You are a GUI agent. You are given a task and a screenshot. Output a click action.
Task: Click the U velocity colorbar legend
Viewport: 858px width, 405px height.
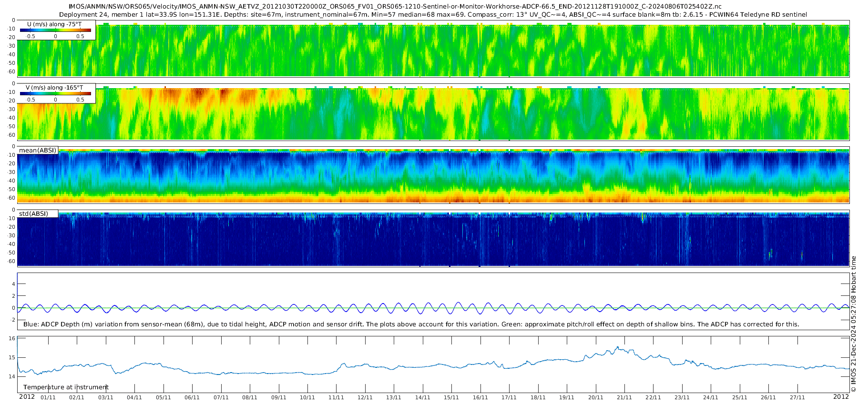[x=55, y=30]
